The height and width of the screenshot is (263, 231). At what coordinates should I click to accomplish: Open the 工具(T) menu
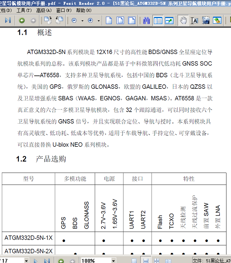point(24,11)
